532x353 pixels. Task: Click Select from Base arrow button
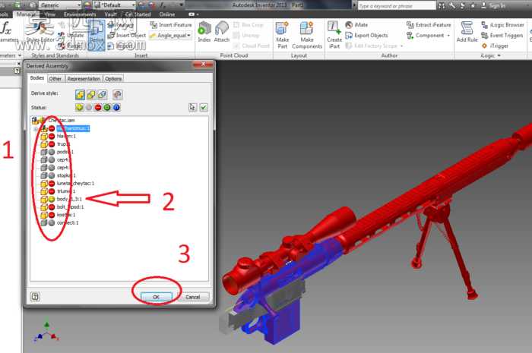192,107
